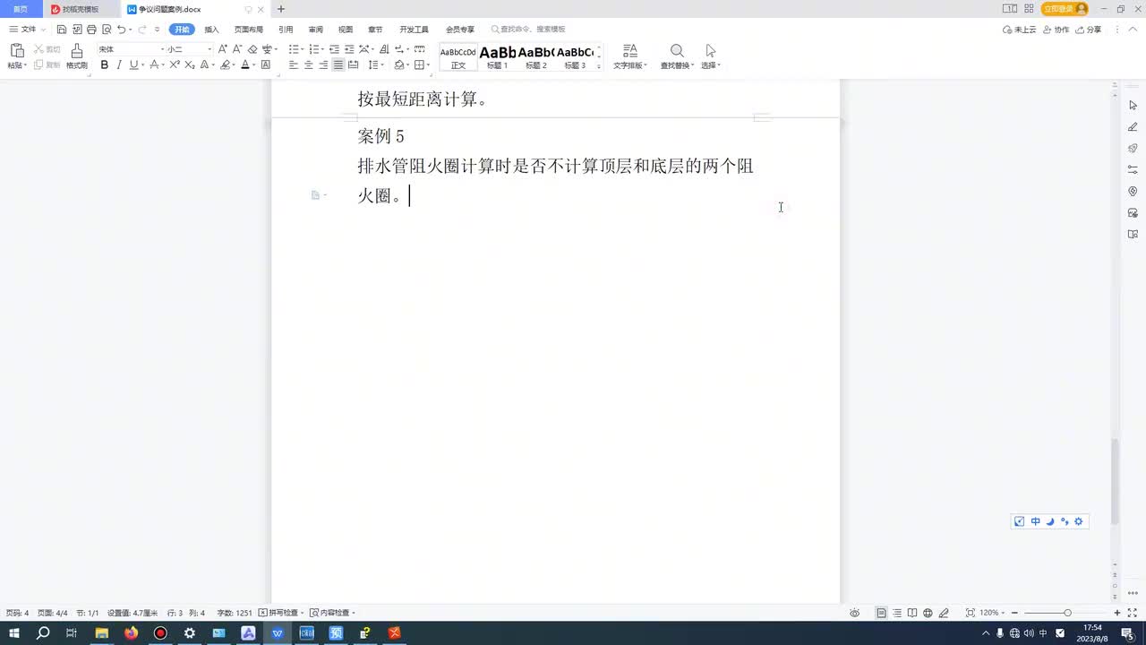Toggle 拼写检查 spell check in status bar
1146x645 pixels.
coord(282,613)
